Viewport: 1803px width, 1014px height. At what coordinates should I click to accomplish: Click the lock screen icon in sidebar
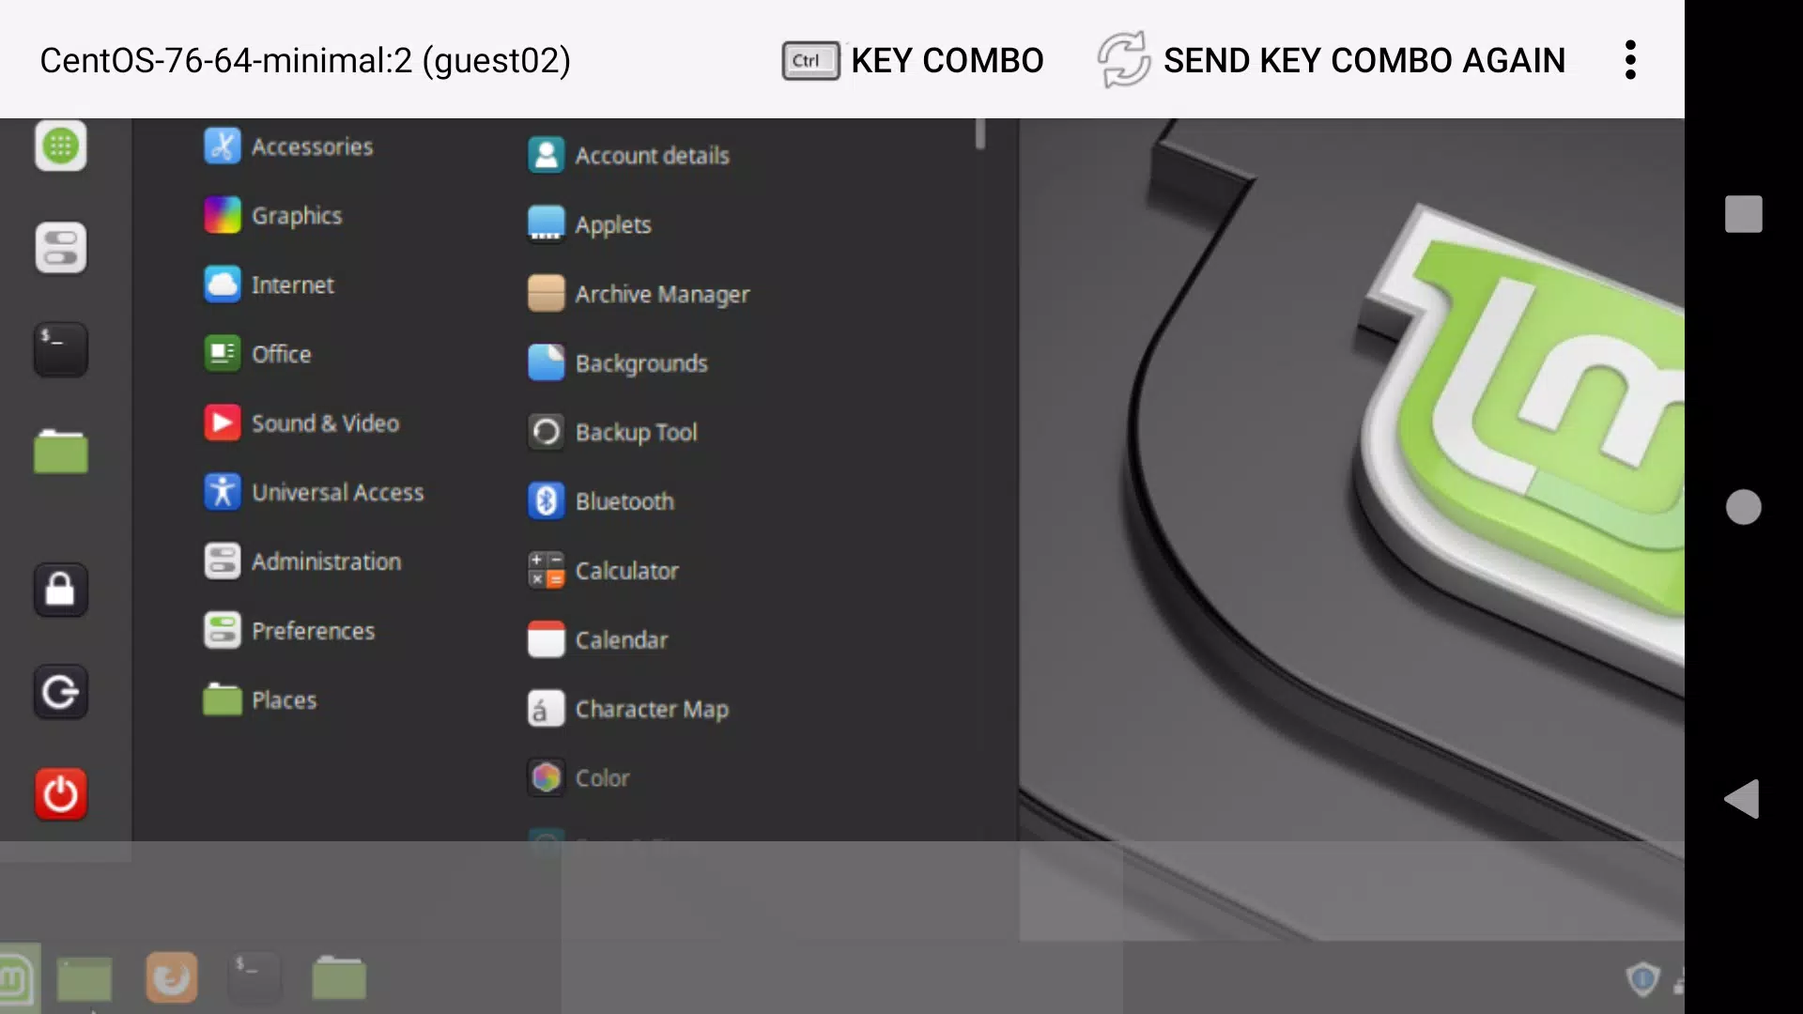click(x=61, y=591)
